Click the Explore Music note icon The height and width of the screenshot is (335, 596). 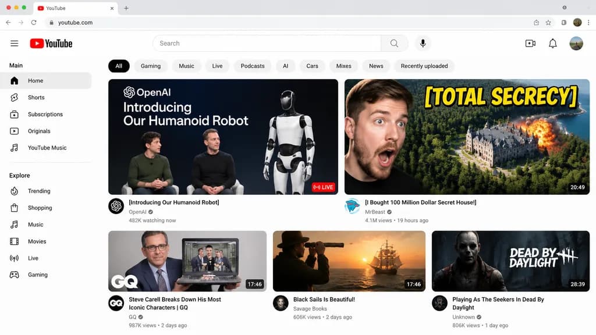click(x=15, y=224)
